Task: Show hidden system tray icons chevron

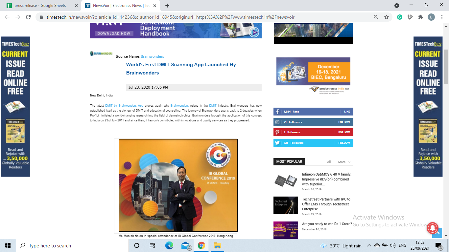Action: tap(369, 245)
